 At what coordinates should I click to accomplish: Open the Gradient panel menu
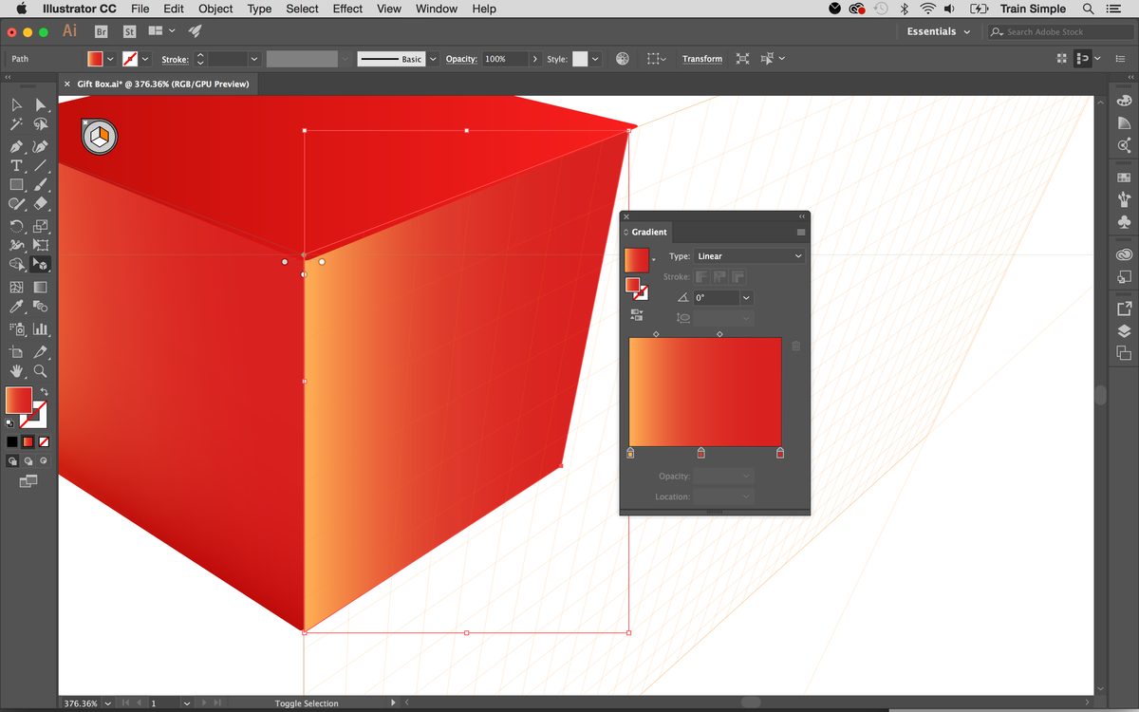tap(800, 232)
